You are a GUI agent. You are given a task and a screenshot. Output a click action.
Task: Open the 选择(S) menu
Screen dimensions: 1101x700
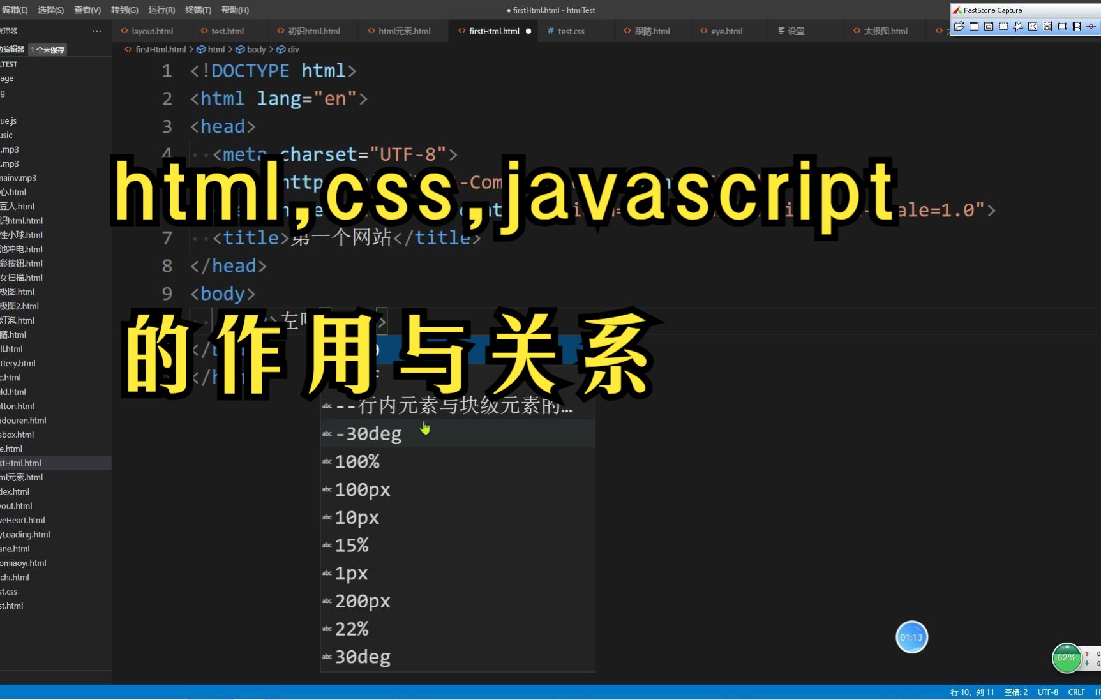[51, 10]
